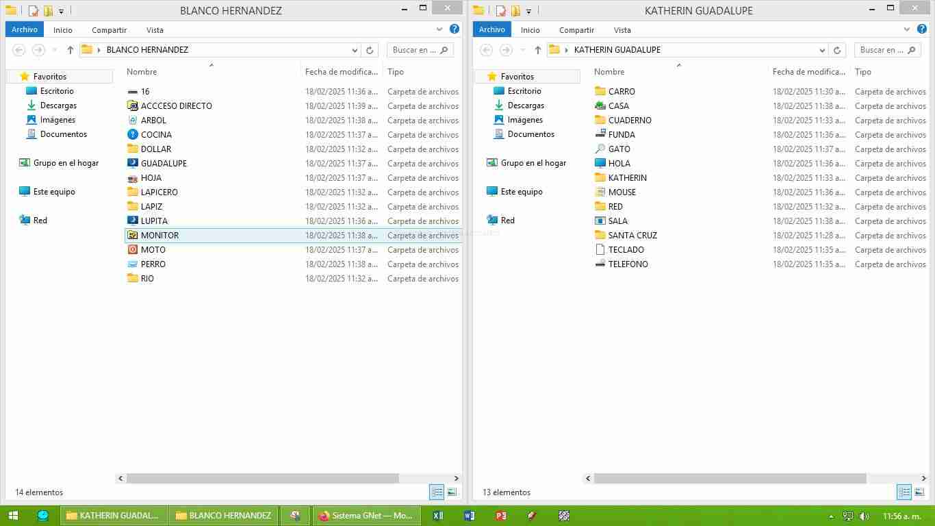Click horizontal scrollbar in BLANCO HERNANDEZ file list
The image size is (935, 526).
click(x=263, y=479)
